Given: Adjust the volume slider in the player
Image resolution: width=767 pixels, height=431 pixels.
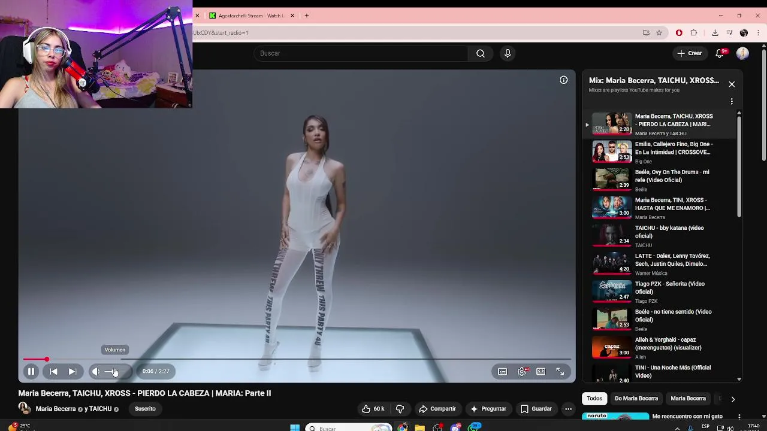Looking at the screenshot, I should tap(115, 372).
